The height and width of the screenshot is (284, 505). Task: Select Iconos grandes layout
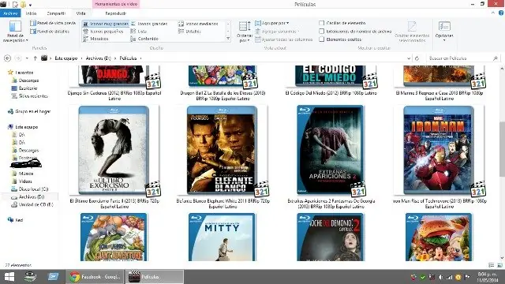tap(149, 24)
